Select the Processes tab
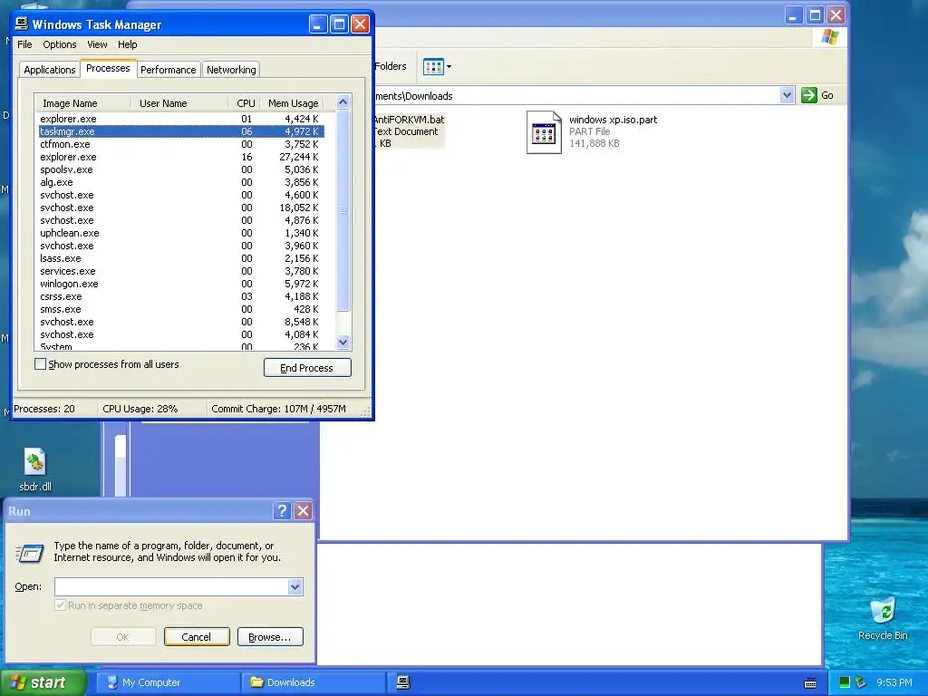The image size is (928, 696). click(x=108, y=68)
